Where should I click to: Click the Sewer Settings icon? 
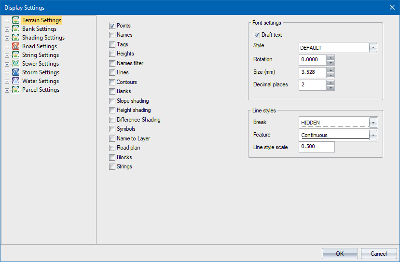pyautogui.click(x=15, y=64)
